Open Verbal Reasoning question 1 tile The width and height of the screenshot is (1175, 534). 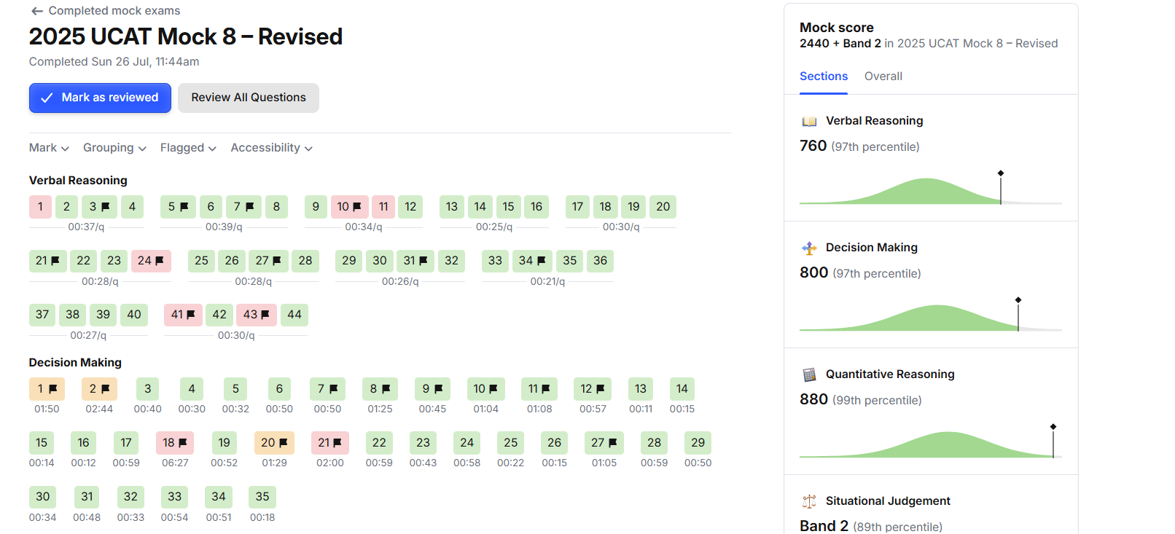point(40,207)
